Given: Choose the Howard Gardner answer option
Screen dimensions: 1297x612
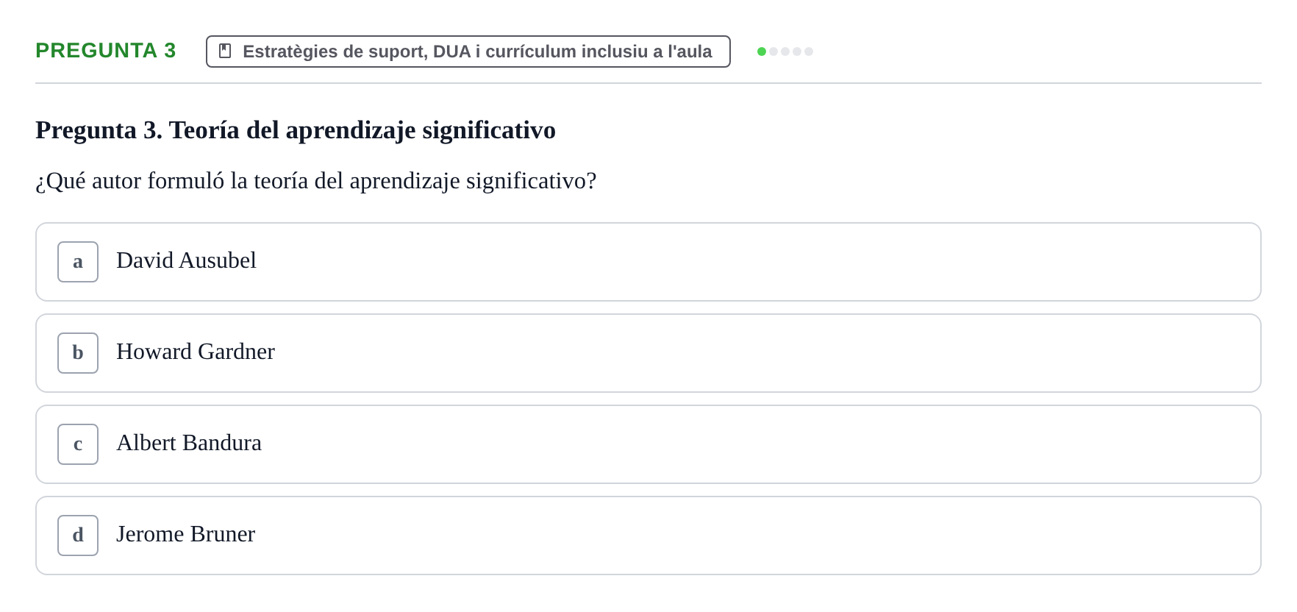Looking at the screenshot, I should [x=648, y=353].
